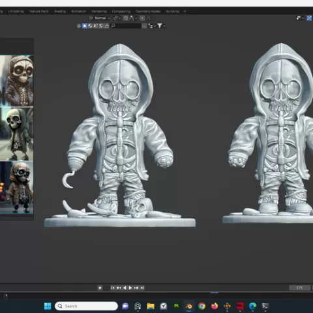Jump to the last frame of the timeline
The image size is (313, 313).
click(x=142, y=288)
